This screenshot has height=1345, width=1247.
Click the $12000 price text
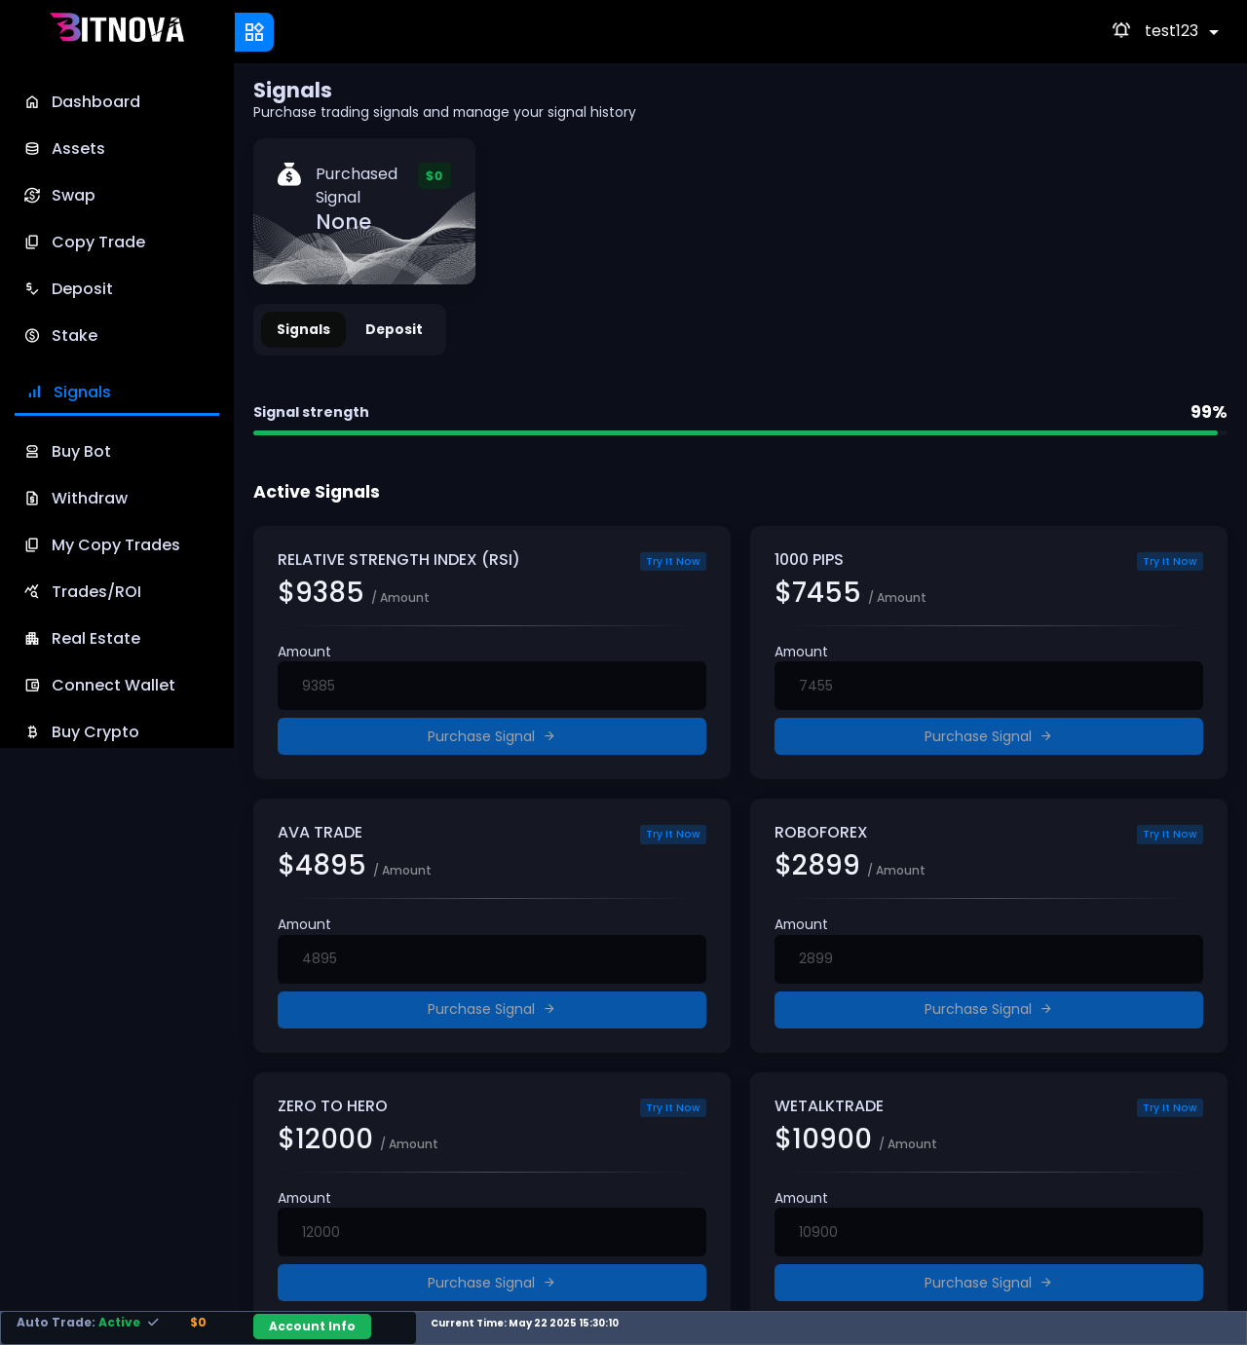coord(325,1139)
